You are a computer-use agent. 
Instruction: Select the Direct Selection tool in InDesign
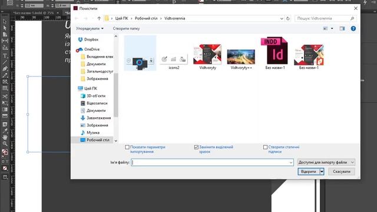pos(5,28)
